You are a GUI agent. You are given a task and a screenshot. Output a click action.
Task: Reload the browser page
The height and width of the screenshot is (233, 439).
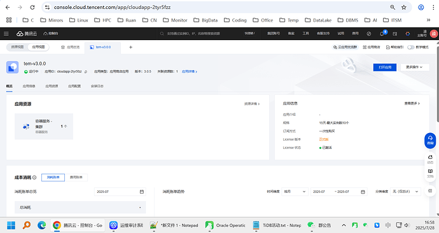32,7
